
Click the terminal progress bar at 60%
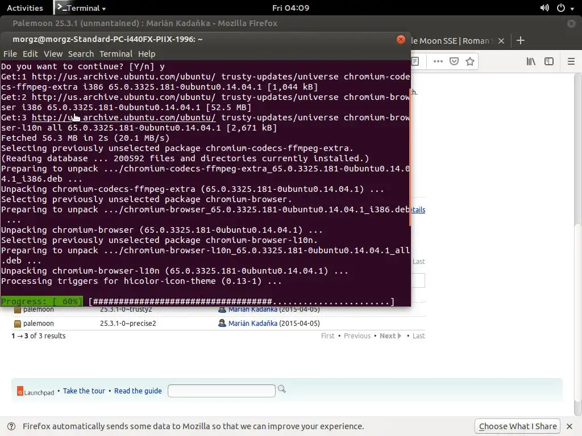tap(241, 302)
